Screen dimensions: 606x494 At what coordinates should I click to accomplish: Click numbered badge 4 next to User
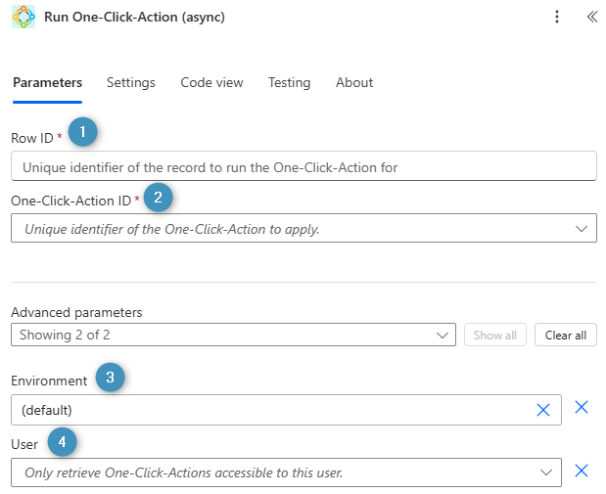(62, 443)
